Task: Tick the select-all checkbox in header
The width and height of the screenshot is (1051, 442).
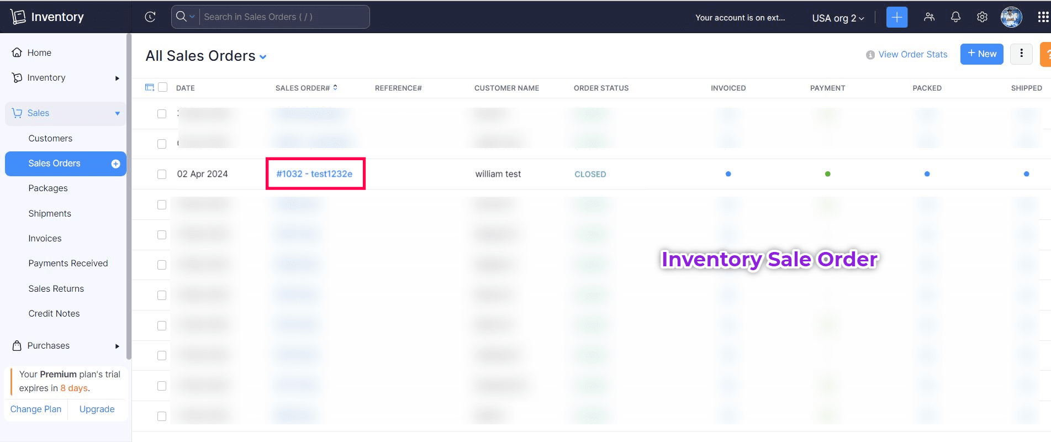Action: click(x=162, y=87)
